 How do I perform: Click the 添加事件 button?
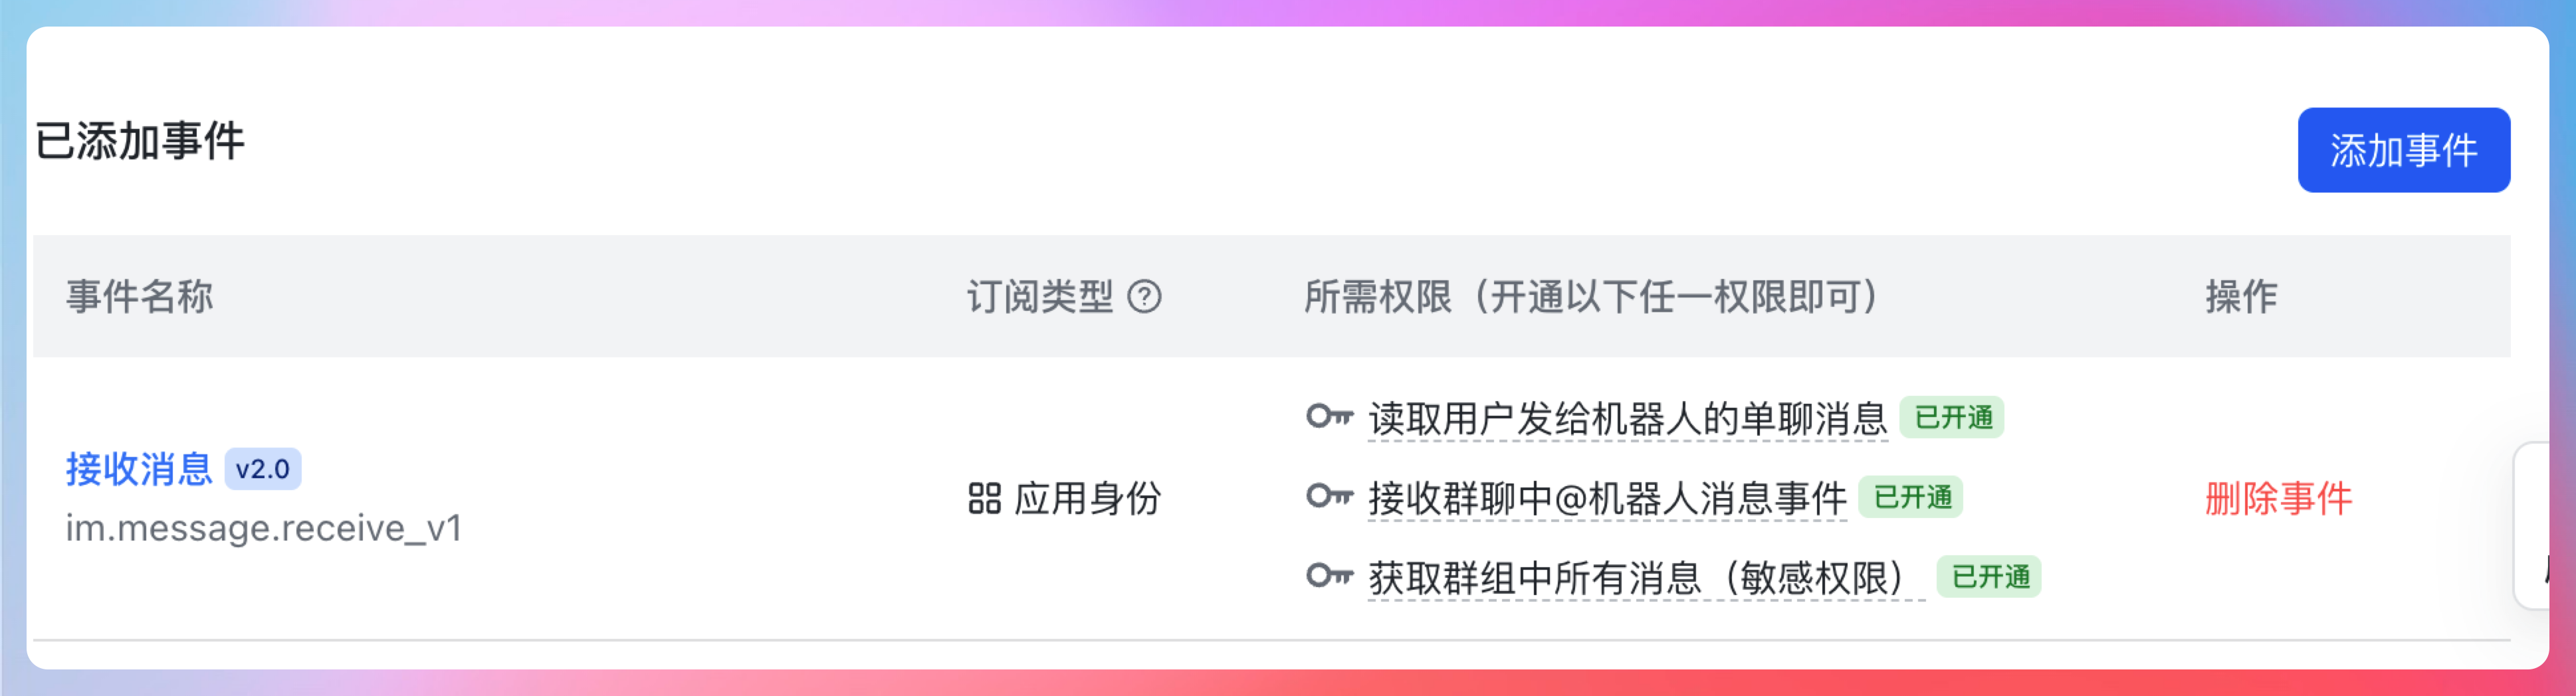coord(2403,150)
